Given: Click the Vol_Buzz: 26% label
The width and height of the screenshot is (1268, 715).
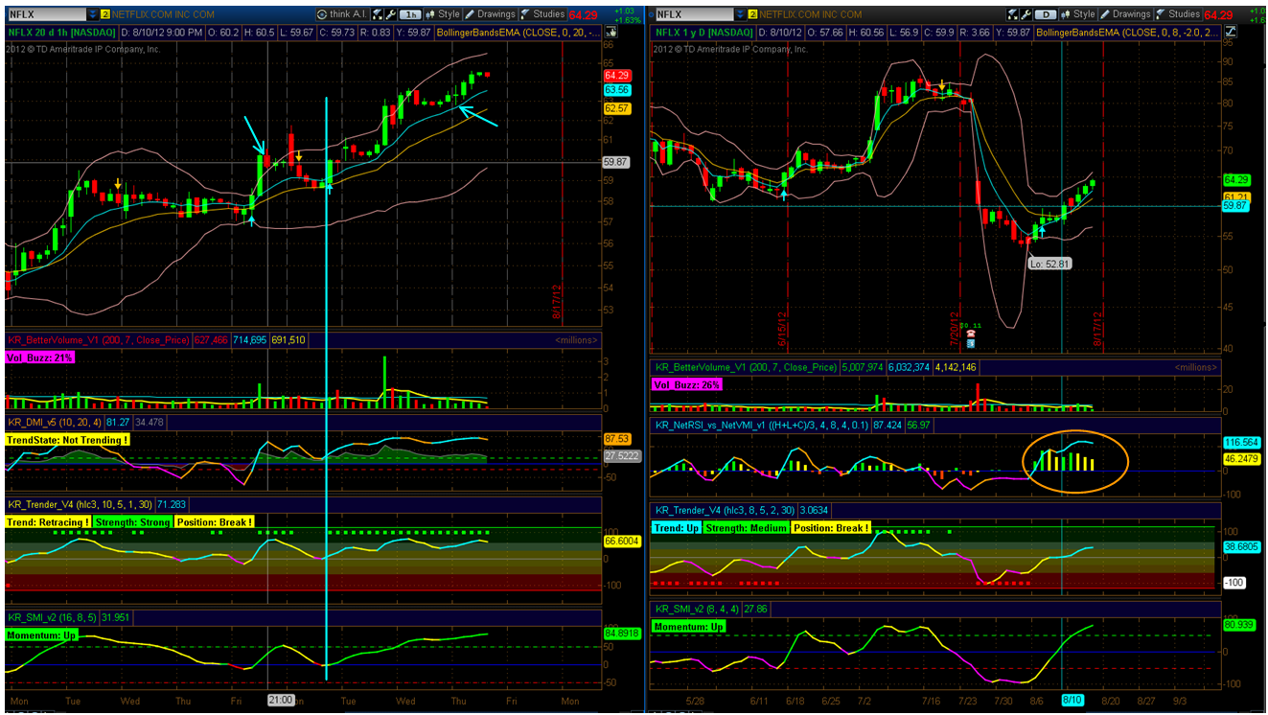Looking at the screenshot, I should click(687, 384).
